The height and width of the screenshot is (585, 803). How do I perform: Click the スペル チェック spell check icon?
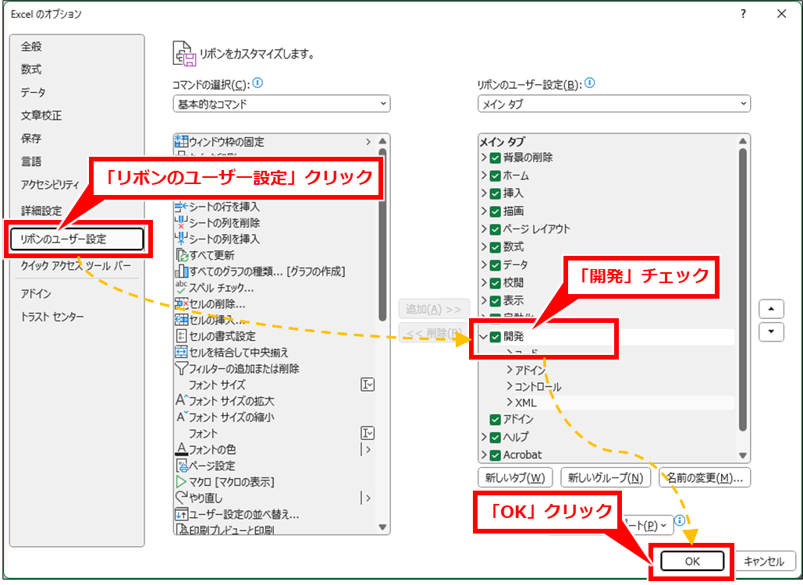click(182, 288)
